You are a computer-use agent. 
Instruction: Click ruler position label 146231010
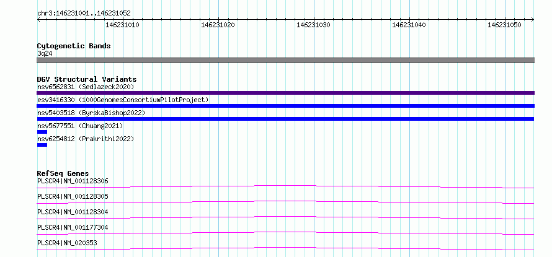tap(123, 25)
